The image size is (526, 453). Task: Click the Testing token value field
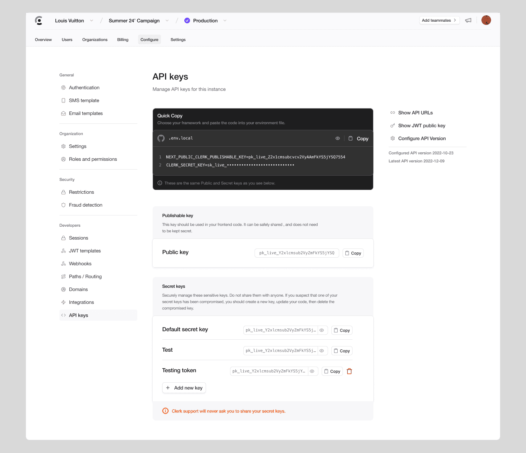point(269,371)
